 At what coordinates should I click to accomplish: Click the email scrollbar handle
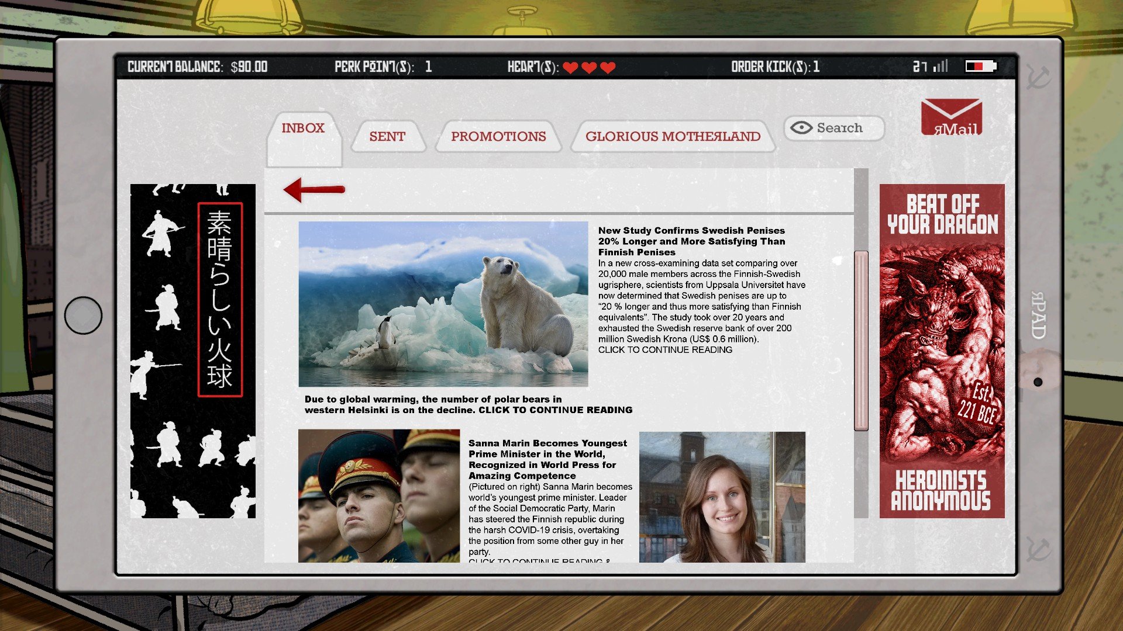click(860, 341)
